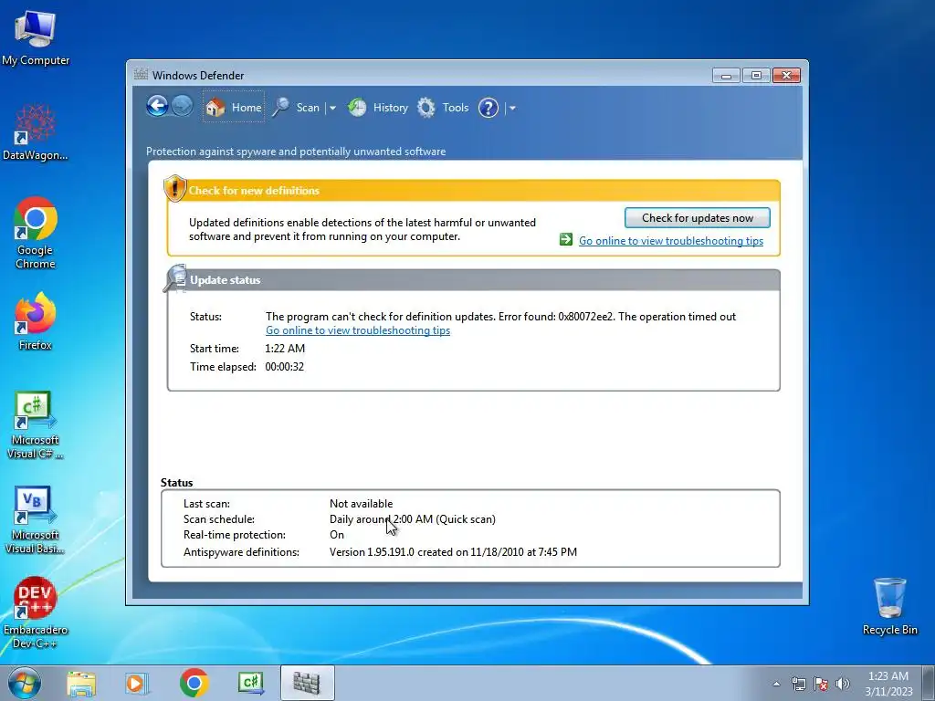The height and width of the screenshot is (701, 935).
Task: Select Embarcadero Dev-C++ desktop shortcut
Action: point(36,612)
